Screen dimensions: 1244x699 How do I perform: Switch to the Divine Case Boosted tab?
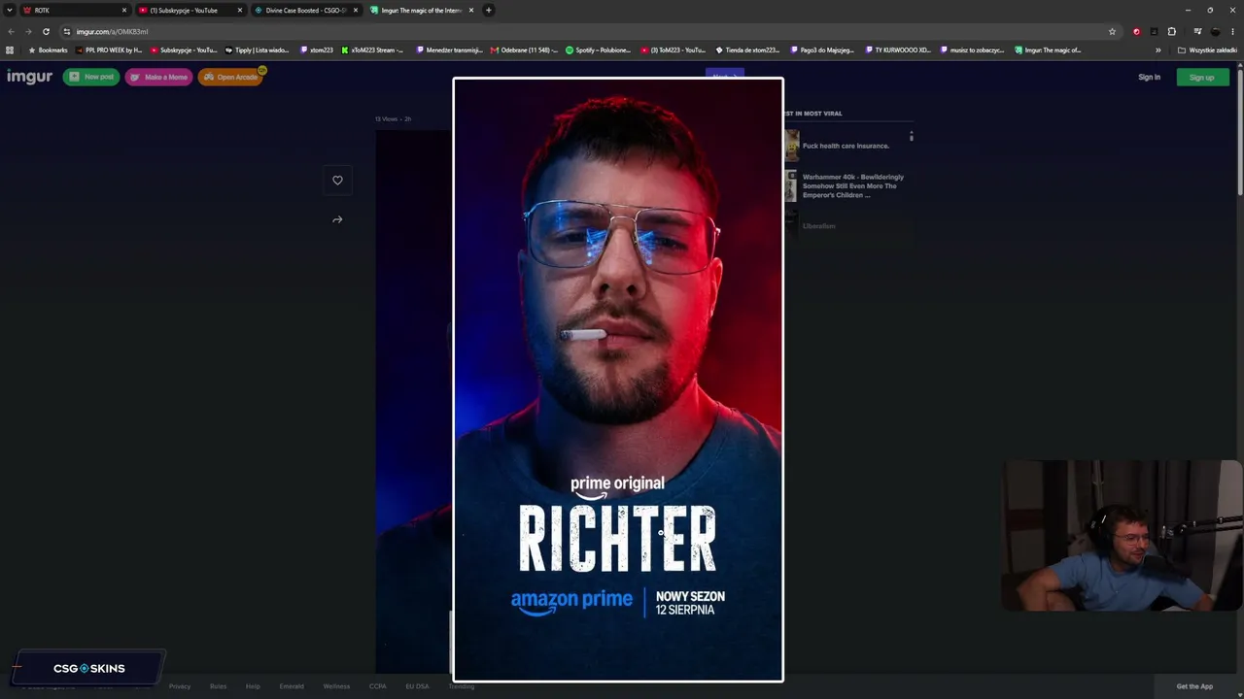pos(306,10)
